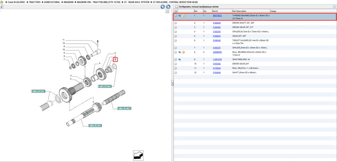Viewport: 337px width, 162px height.
Task: Click the large black arrow icon below diagram
Action: tap(138, 155)
